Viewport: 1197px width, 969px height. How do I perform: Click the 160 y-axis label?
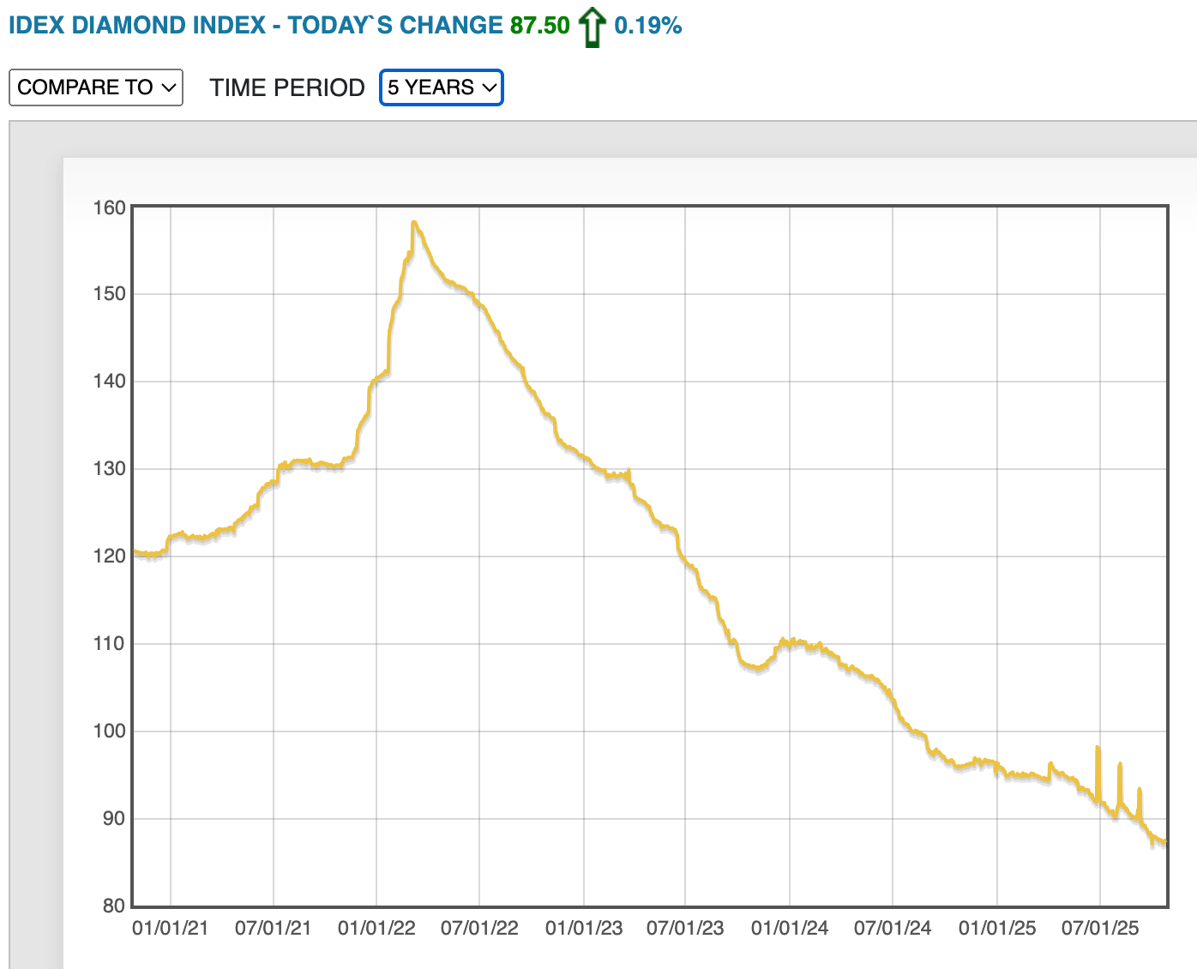[109, 208]
